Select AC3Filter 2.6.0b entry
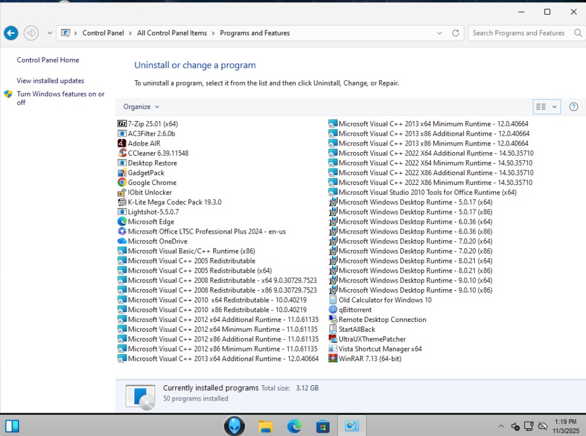Viewport: 586px width, 436px height. point(146,133)
